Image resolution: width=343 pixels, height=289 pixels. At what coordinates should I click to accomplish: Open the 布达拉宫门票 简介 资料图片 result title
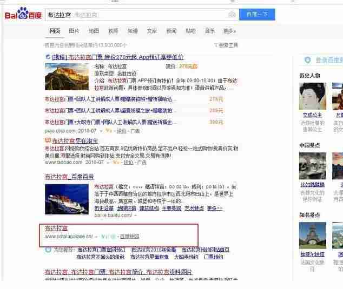[118, 272]
